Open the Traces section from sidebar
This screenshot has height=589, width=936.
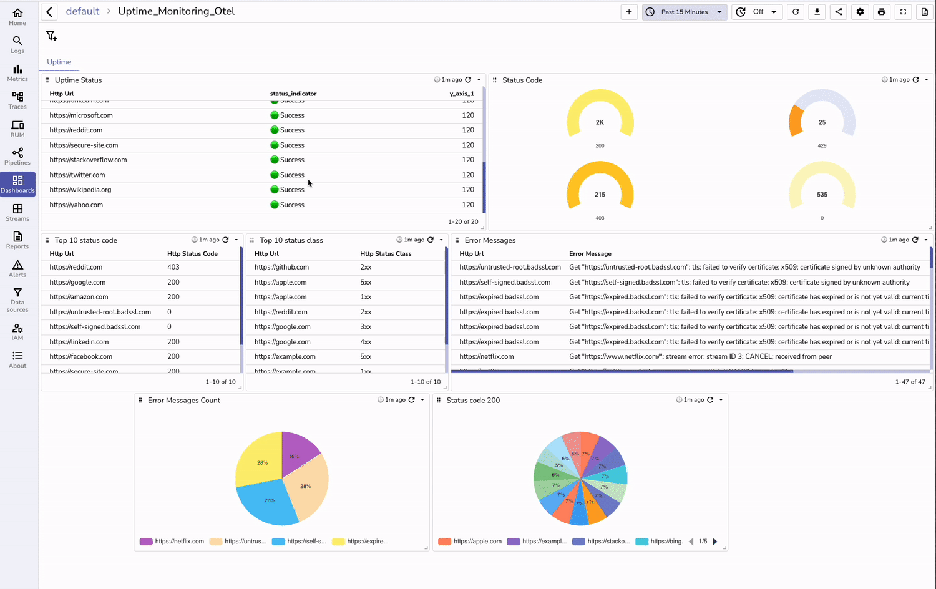point(17,99)
